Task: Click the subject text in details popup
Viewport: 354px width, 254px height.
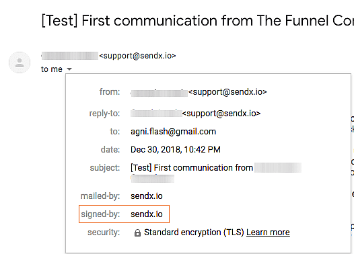Action: 192,168
